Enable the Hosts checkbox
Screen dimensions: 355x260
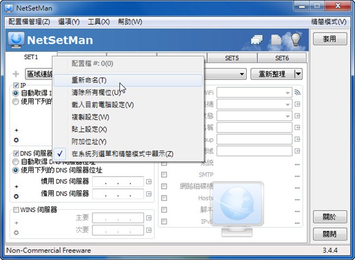point(164,198)
